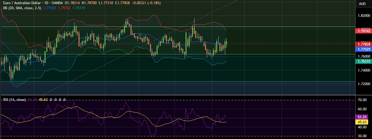Click the pane divider above the RSI panel

pyautogui.click(x=177, y=95)
